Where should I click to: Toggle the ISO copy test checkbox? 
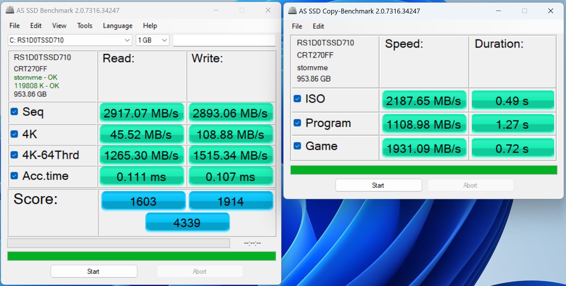coord(297,99)
